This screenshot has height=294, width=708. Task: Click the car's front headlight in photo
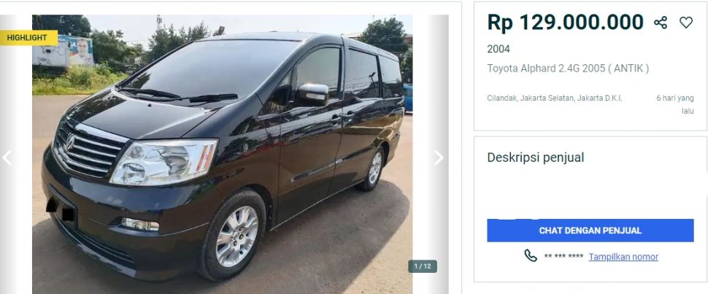pyautogui.click(x=164, y=162)
